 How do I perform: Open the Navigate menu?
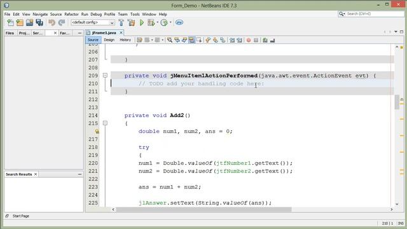(40, 14)
